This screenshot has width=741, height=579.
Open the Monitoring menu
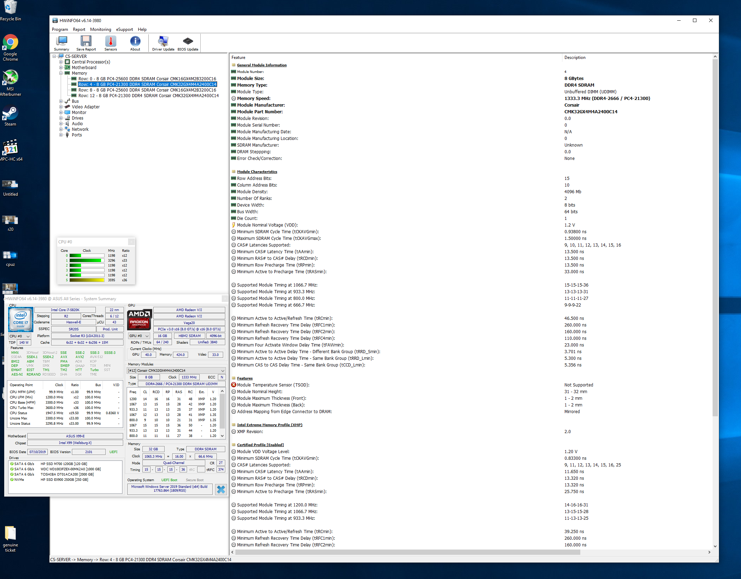(x=100, y=29)
